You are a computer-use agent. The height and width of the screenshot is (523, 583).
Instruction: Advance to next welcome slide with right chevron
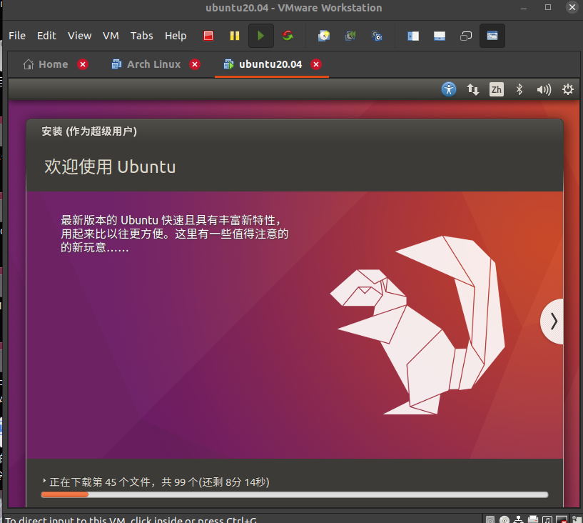pos(553,321)
